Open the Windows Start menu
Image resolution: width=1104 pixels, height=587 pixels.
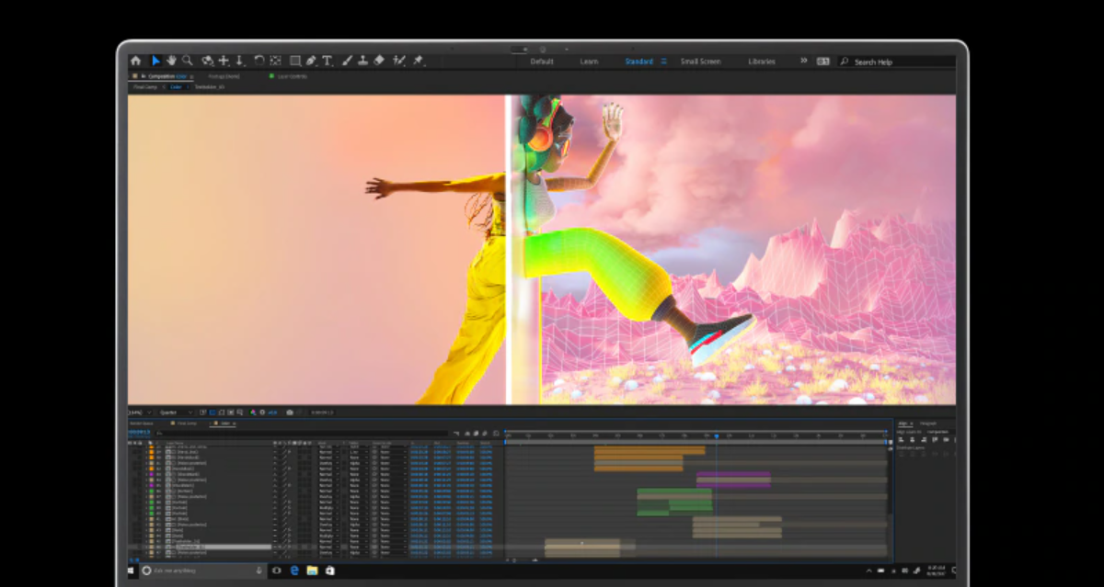point(132,570)
